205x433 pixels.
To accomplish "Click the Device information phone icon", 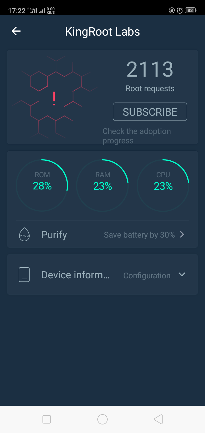I will (x=24, y=275).
